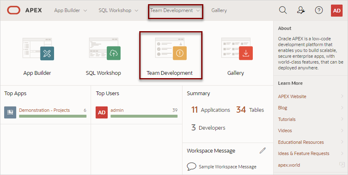Open the Ideas & Feature Requests link
The width and height of the screenshot is (348, 175).
tap(304, 153)
